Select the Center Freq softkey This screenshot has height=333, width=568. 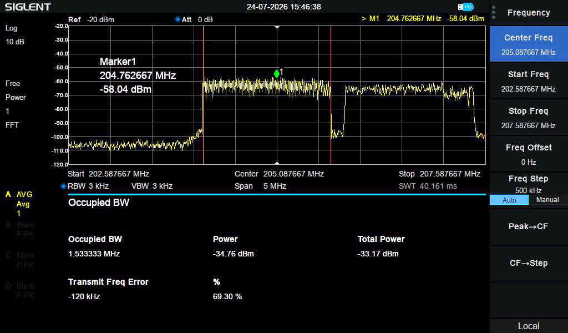point(529,44)
